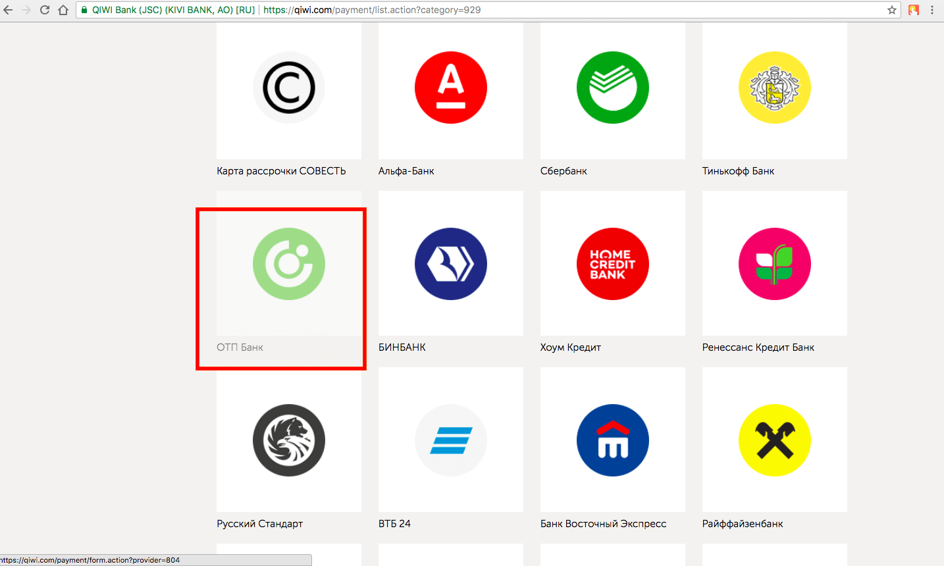Open the Renaissance Credit pink logo
The height and width of the screenshot is (566, 944).
click(775, 264)
